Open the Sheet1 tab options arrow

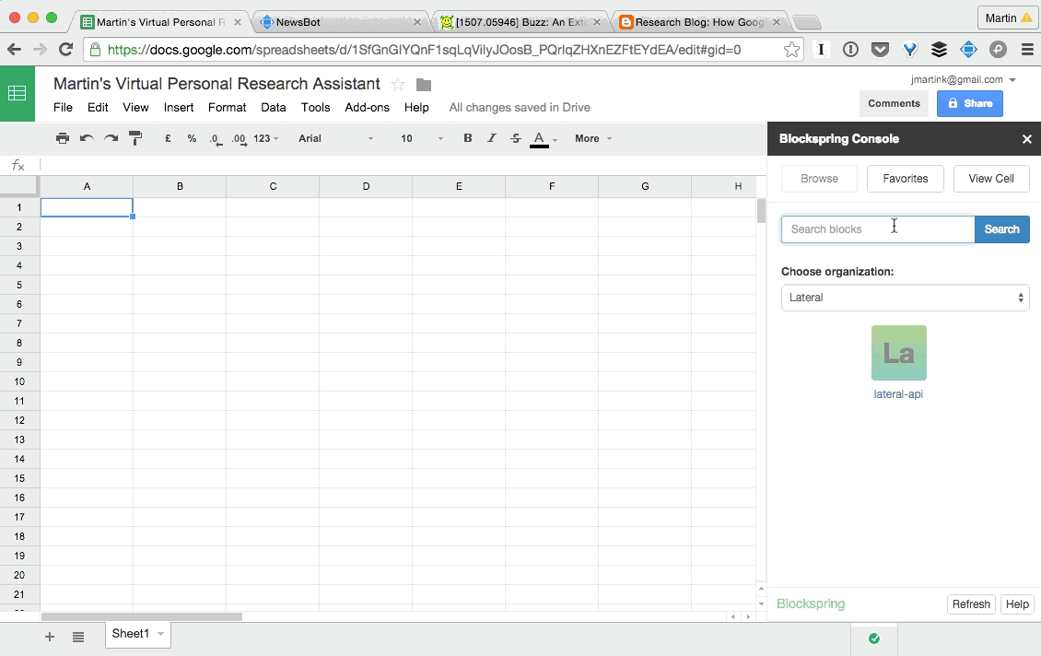160,634
